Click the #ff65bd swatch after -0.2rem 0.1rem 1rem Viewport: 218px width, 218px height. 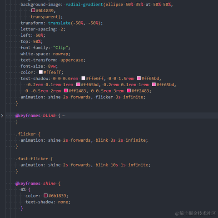click(x=78, y=84)
